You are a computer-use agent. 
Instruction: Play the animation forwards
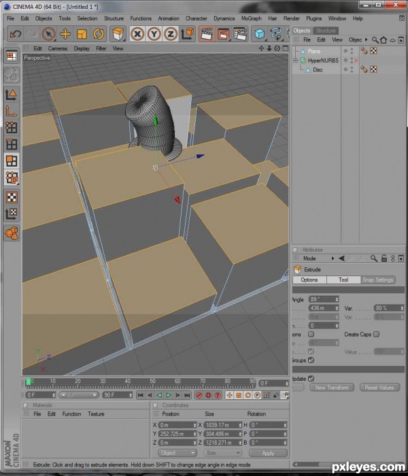pos(169,395)
